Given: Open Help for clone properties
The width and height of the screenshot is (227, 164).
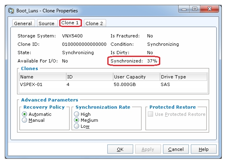Looking at the screenshot, I should [x=204, y=149].
